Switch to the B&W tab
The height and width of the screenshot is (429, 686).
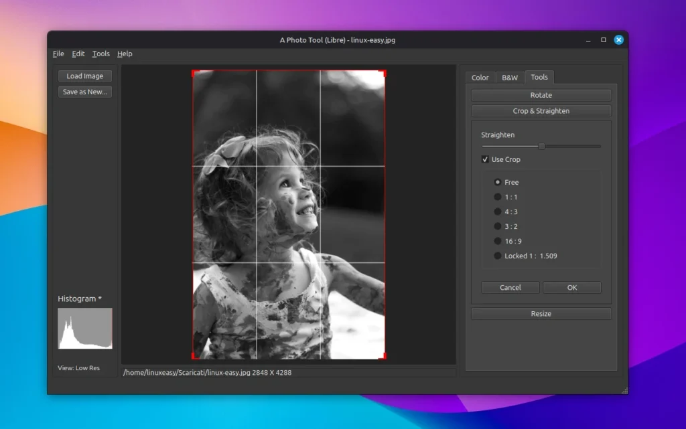coord(509,77)
